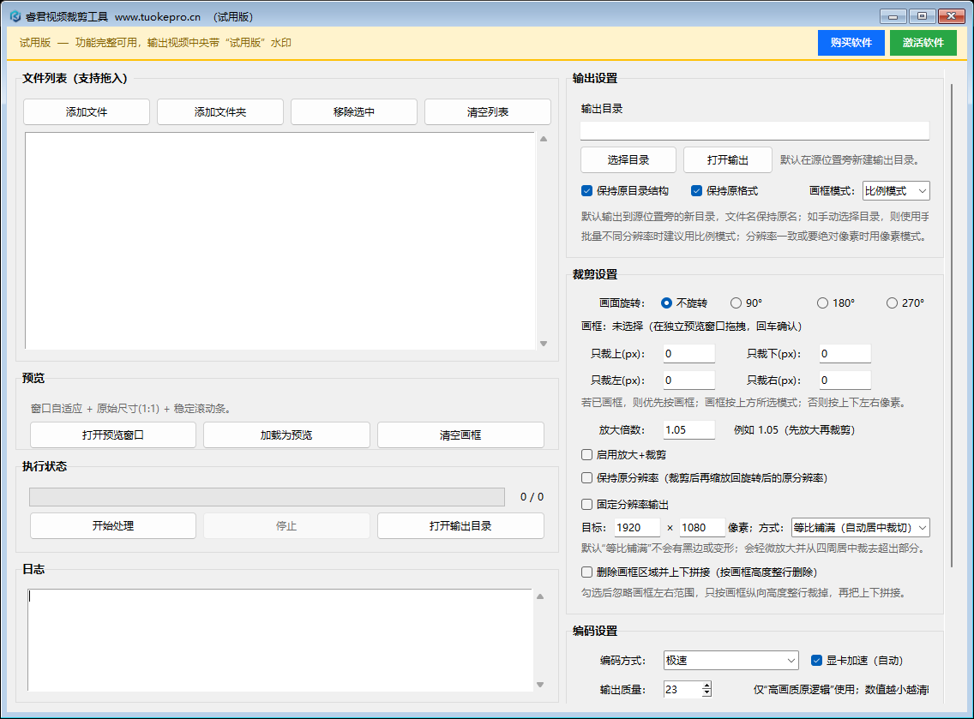The height and width of the screenshot is (719, 974).
Task: Click 清空画框 button
Action: click(x=460, y=435)
